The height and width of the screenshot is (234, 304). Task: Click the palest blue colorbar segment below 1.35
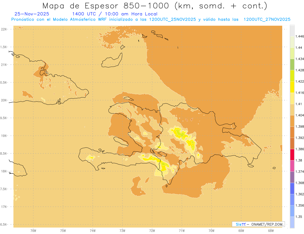(x=292, y=222)
